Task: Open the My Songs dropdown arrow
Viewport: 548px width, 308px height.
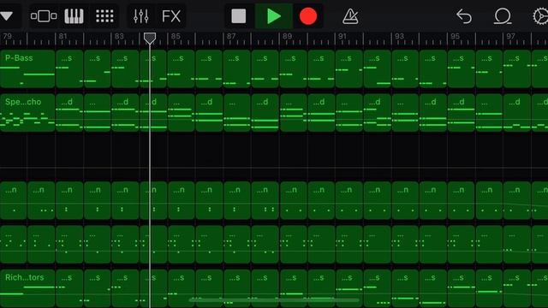Action: [7, 16]
